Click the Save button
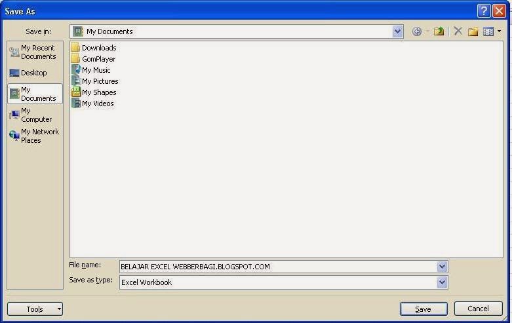The width and height of the screenshot is (512, 323). coord(423,309)
